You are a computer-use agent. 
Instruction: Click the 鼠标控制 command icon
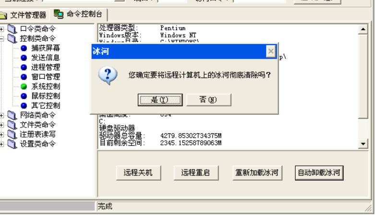click(24, 96)
